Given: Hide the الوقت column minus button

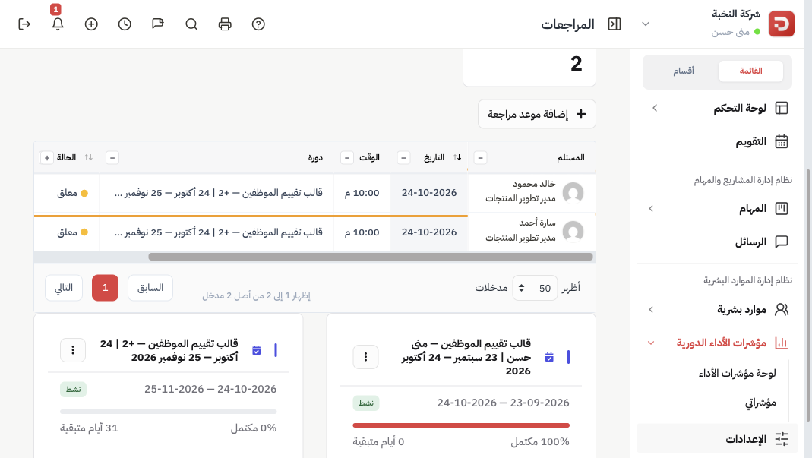Looking at the screenshot, I should tap(347, 157).
